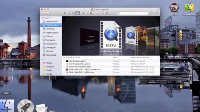Click the notes icon in the Dock
This screenshot has height=112, width=200.
[42, 108]
